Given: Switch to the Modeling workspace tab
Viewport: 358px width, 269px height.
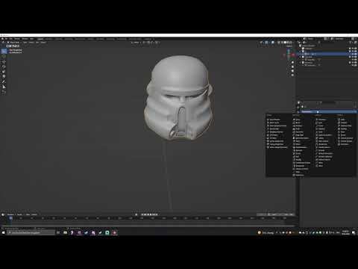Looking at the screenshot, I should tap(49, 39).
